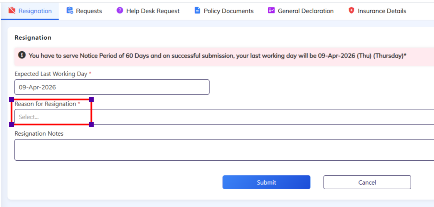Viewport: 434px width, 207px height.
Task: Click the Expected Last Working Day field
Action: click(x=112, y=87)
